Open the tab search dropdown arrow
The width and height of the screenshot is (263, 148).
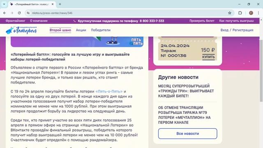[4, 4]
